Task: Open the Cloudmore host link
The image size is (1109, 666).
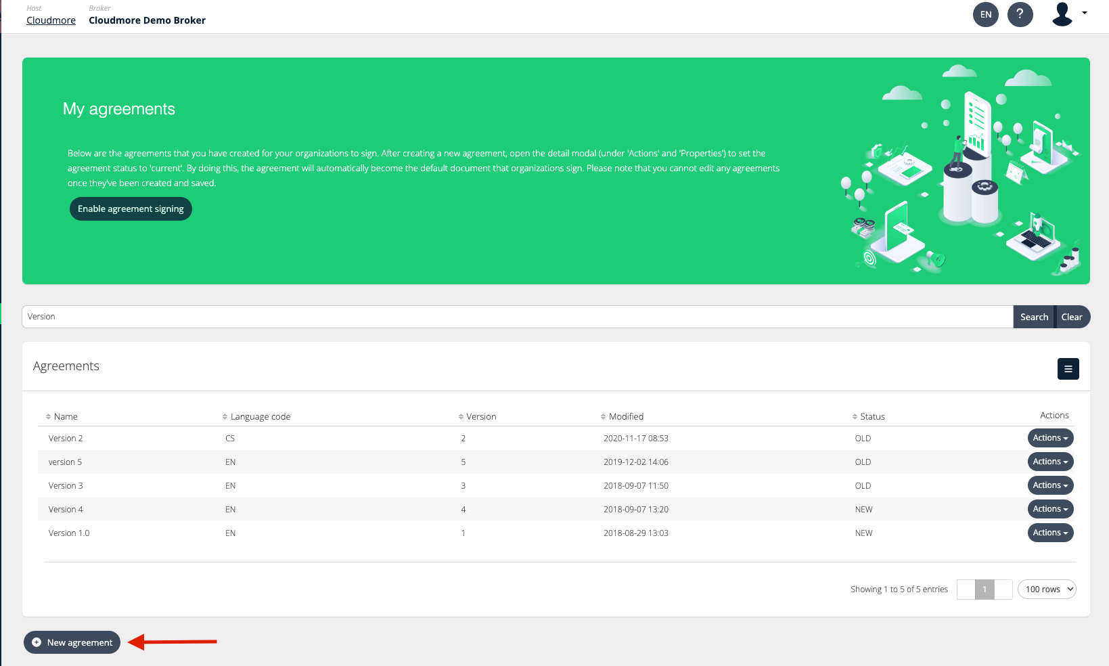Action: tap(51, 20)
